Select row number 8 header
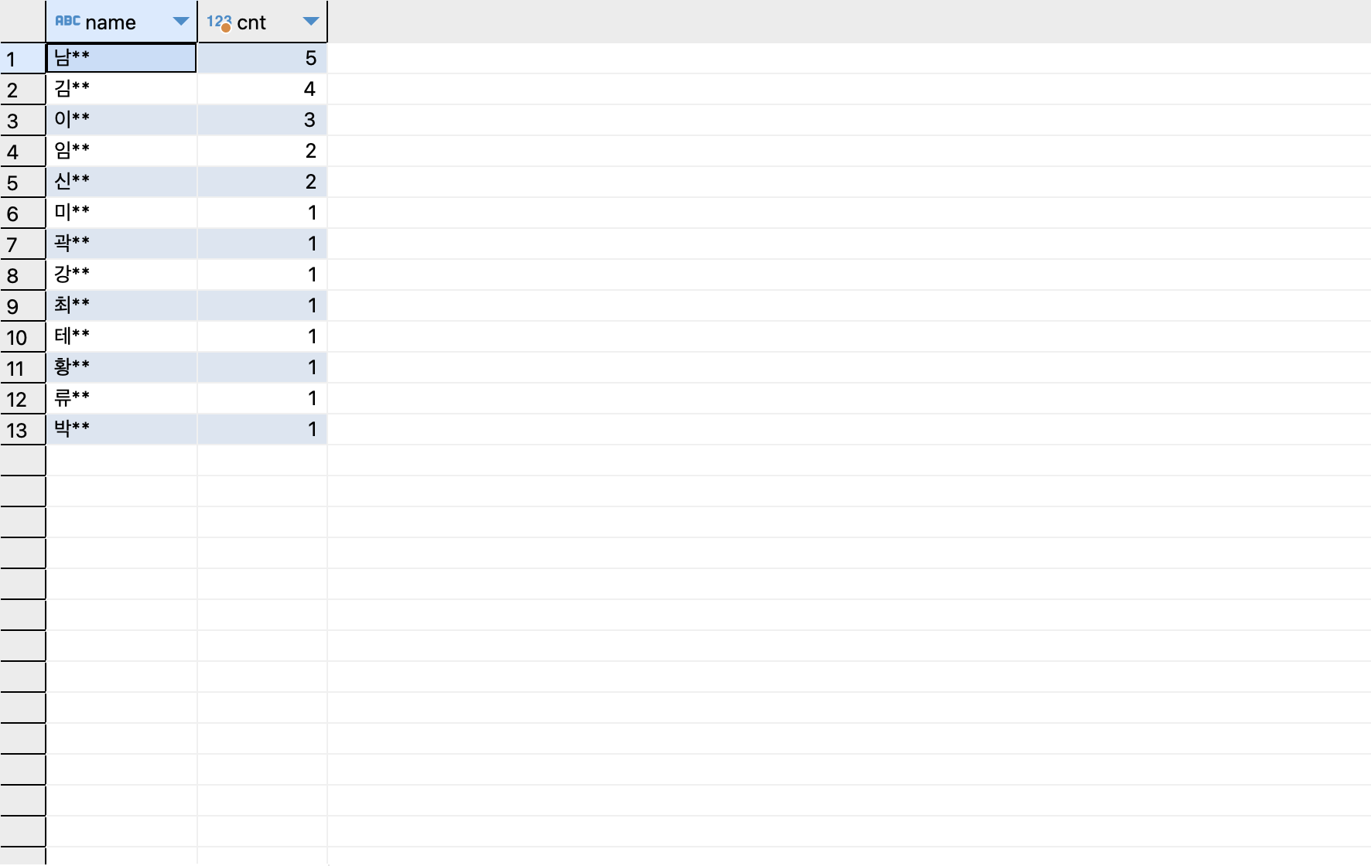Viewport: 1371px width, 866px height. (x=22, y=275)
